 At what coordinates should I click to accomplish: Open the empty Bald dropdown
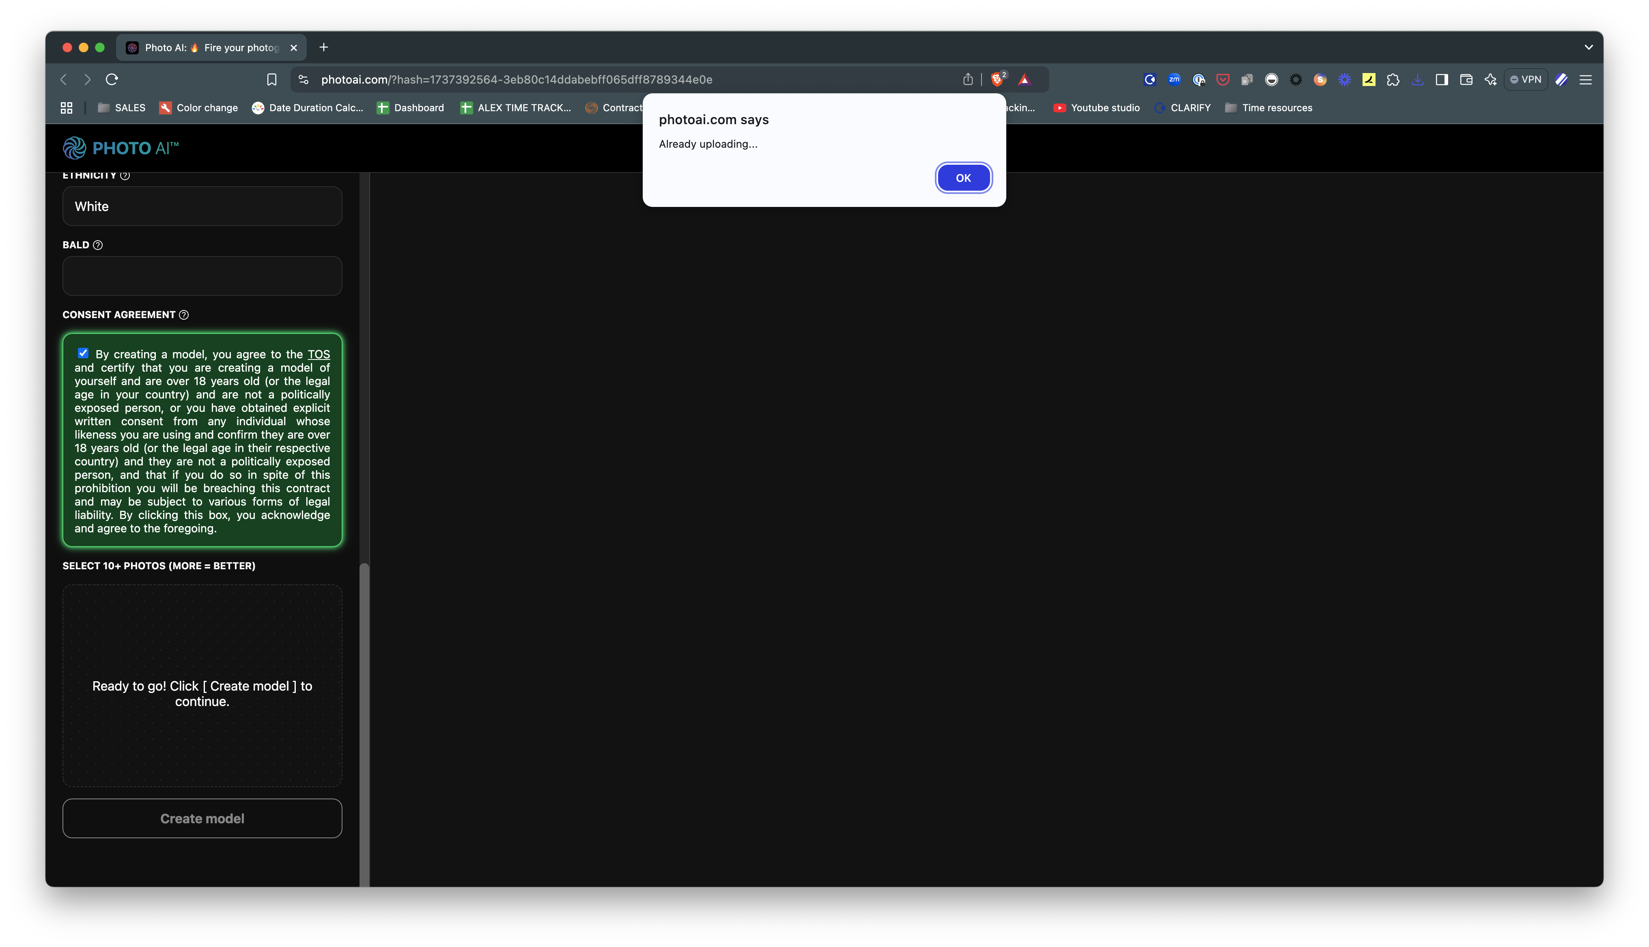pyautogui.click(x=202, y=276)
